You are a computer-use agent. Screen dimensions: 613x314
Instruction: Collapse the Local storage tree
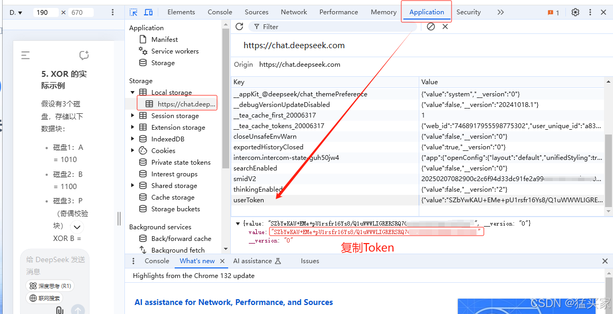click(x=133, y=93)
